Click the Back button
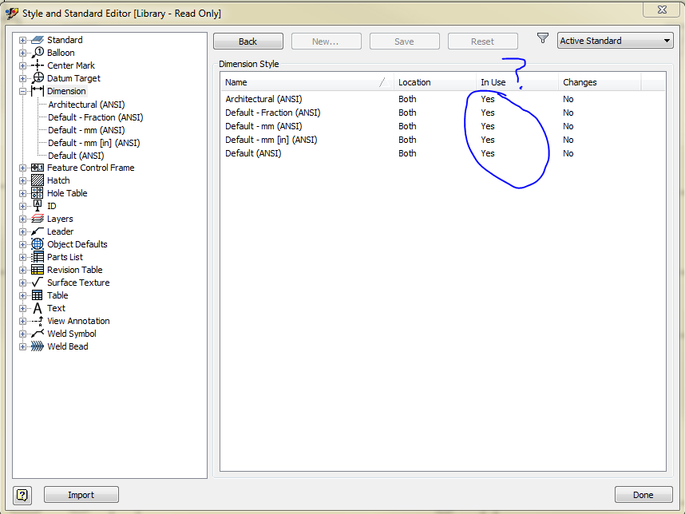Viewport: 685px width, 514px height. tap(248, 42)
